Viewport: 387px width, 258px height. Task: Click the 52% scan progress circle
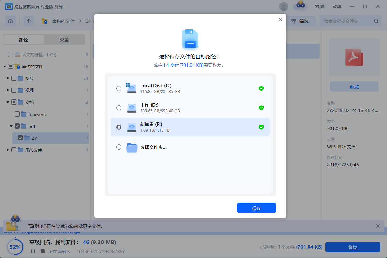[15, 247]
